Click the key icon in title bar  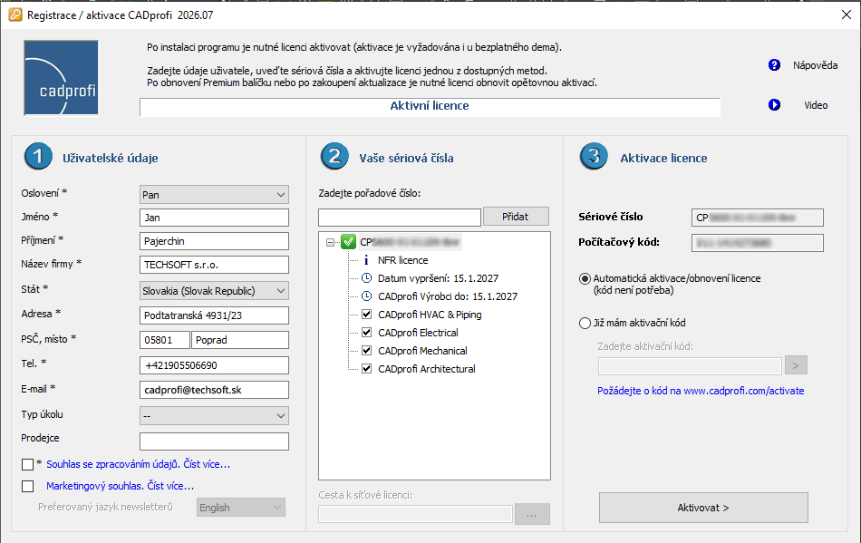coord(15,15)
